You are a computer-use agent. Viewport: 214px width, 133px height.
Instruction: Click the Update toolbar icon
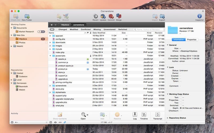click(103, 16)
